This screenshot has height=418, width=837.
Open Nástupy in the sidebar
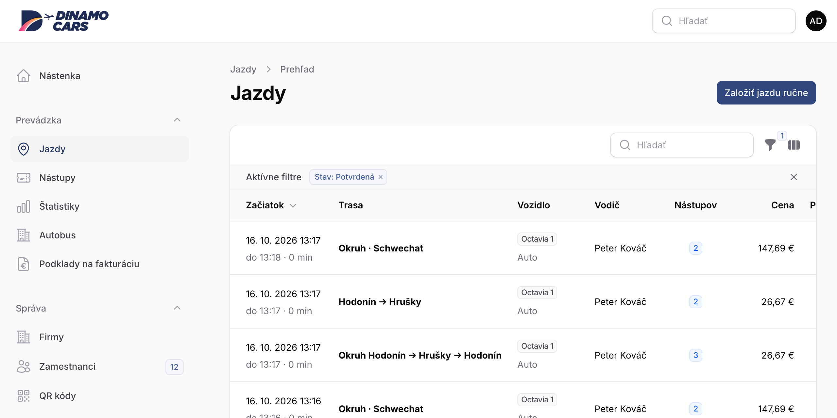[x=100, y=178]
